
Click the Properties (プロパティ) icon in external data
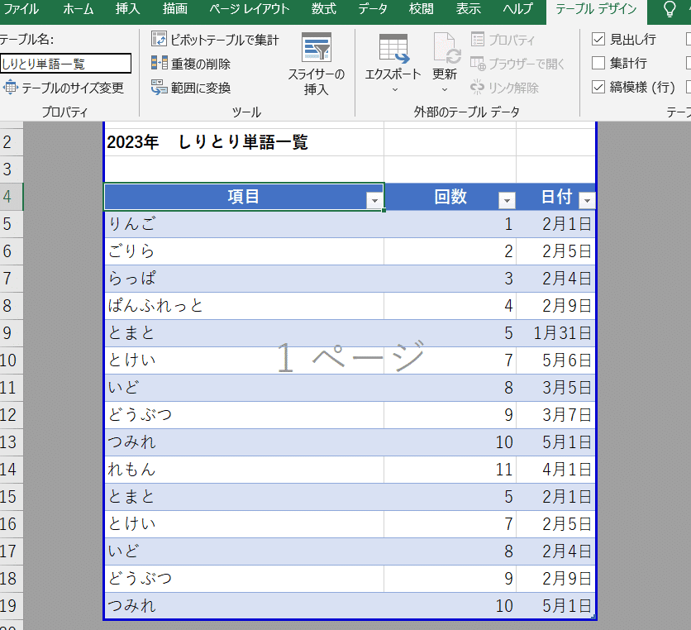[x=478, y=39]
